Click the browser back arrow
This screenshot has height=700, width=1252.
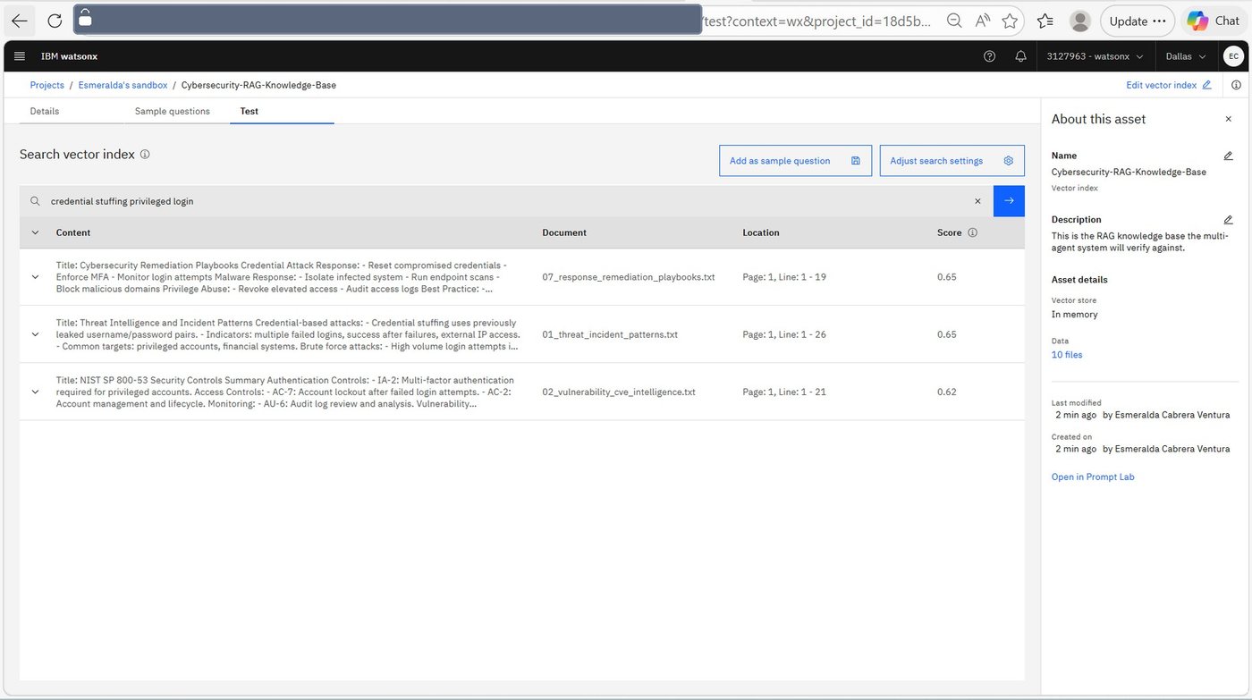20,21
